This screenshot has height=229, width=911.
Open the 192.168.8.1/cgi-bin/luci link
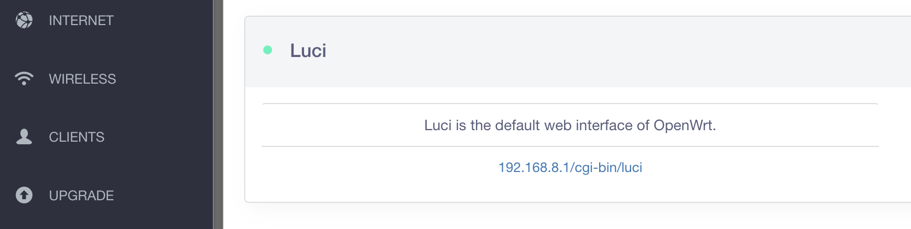click(570, 167)
